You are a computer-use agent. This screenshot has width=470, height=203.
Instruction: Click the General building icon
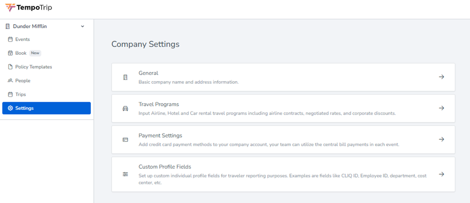point(125,77)
